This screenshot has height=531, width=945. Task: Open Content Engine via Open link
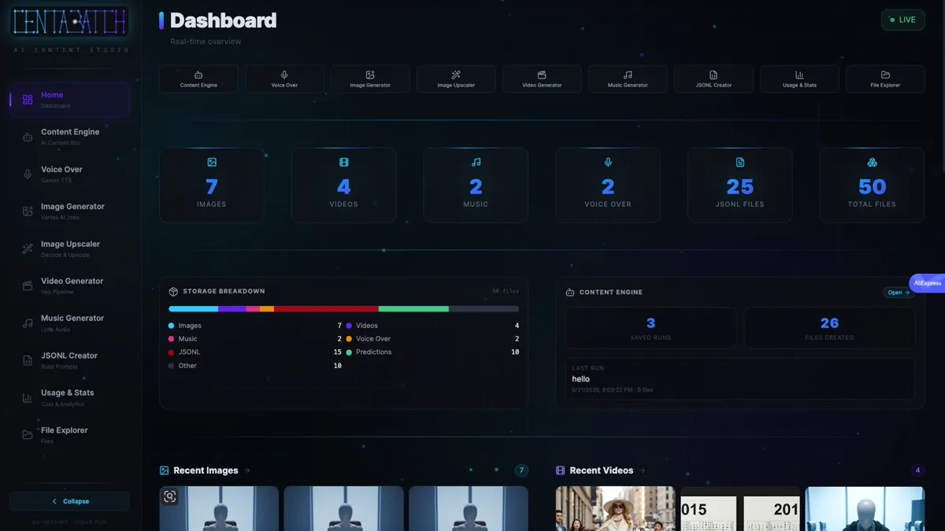(x=899, y=293)
